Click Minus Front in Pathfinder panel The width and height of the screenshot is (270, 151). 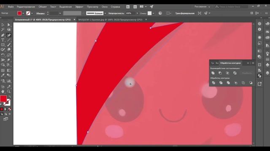tap(220, 73)
